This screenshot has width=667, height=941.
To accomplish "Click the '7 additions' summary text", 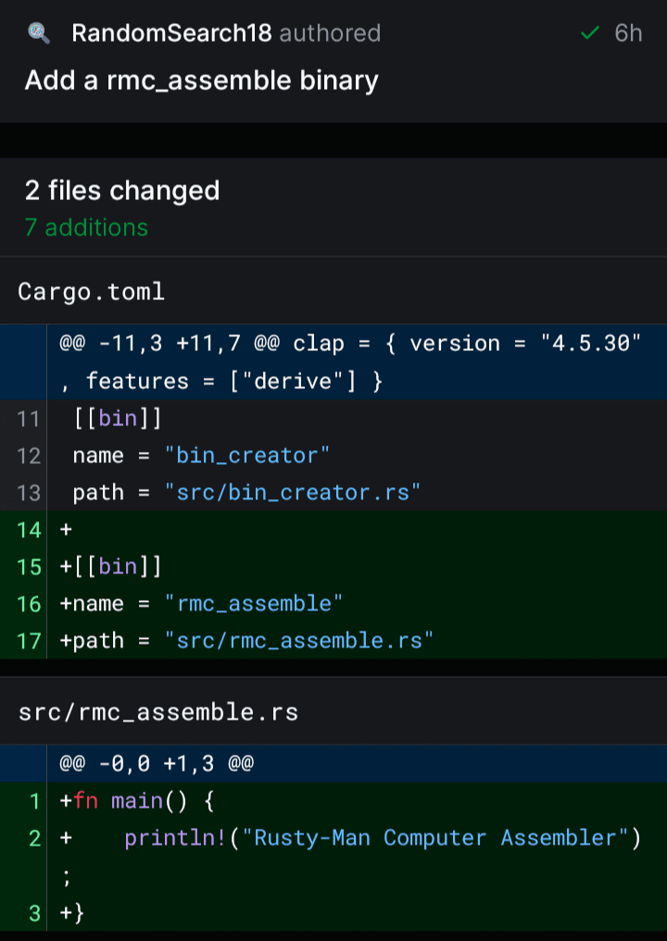I will pos(86,228).
